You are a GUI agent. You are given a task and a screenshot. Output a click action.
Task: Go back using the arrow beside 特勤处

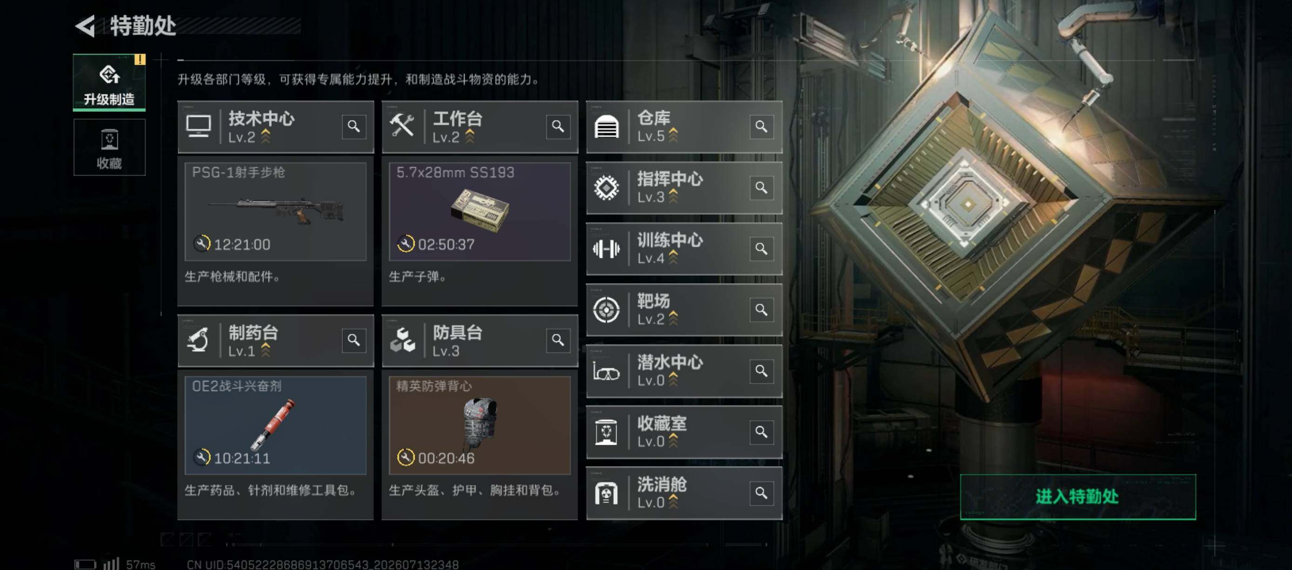85,26
